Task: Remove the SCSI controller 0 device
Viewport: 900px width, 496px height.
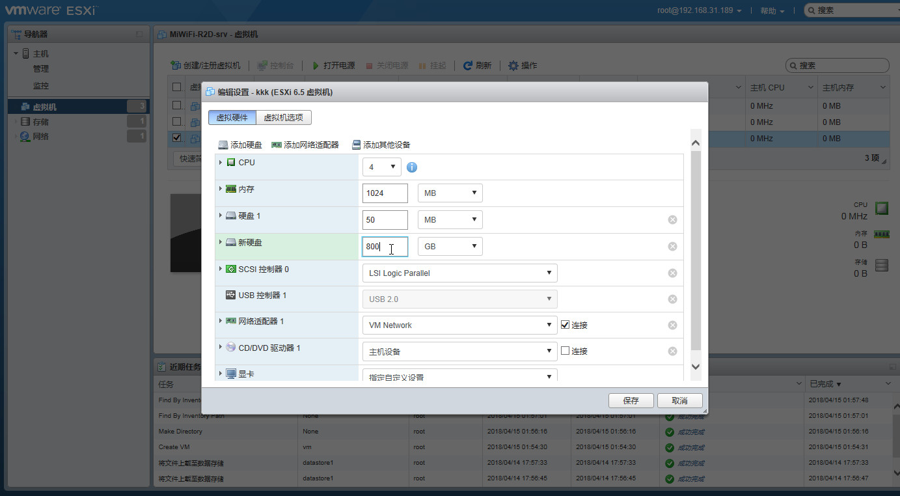Action: (x=672, y=273)
